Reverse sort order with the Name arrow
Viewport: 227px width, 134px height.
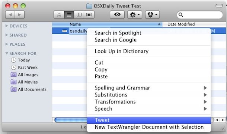159,24
